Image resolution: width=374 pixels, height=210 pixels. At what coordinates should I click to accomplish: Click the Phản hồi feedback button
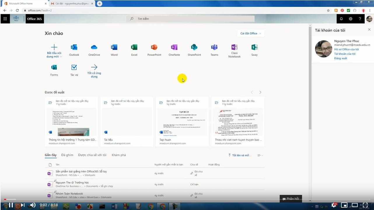(291, 199)
